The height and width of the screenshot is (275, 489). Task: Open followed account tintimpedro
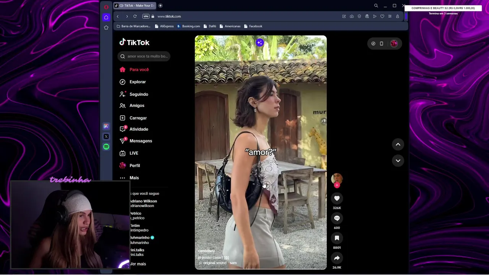pos(139,228)
